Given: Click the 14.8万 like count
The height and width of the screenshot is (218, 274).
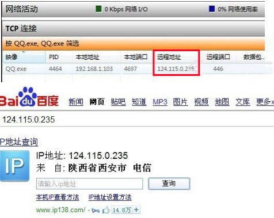Looking at the screenshot, I should click(121, 210).
